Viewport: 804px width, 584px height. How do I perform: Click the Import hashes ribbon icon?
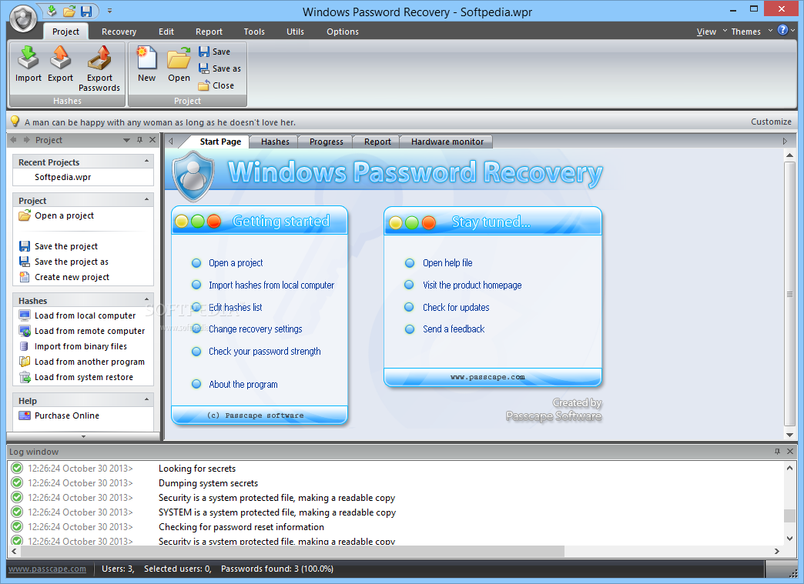pyautogui.click(x=28, y=64)
